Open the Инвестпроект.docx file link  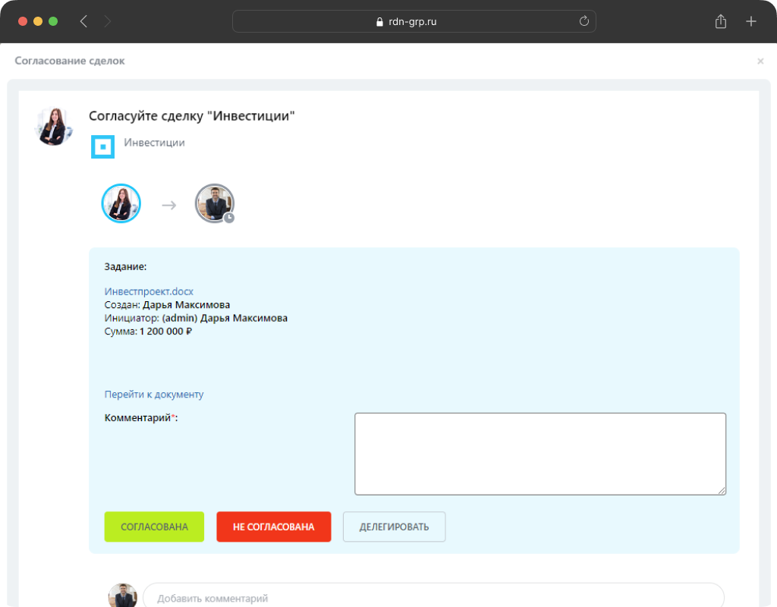(x=149, y=291)
